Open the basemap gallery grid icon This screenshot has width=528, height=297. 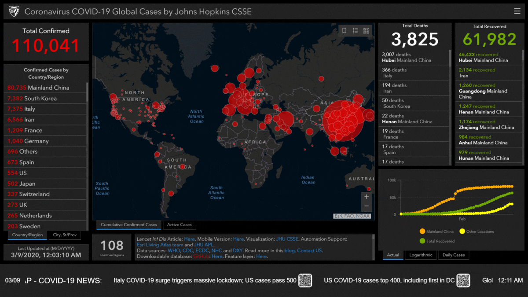[366, 31]
